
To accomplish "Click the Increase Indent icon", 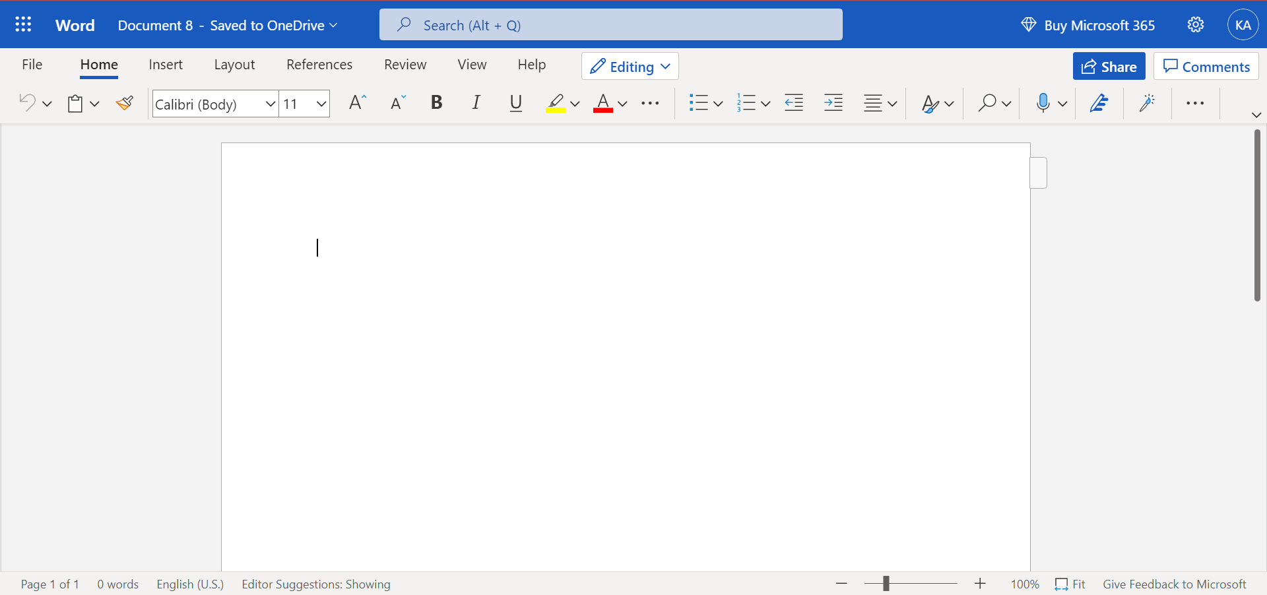I will coord(833,103).
